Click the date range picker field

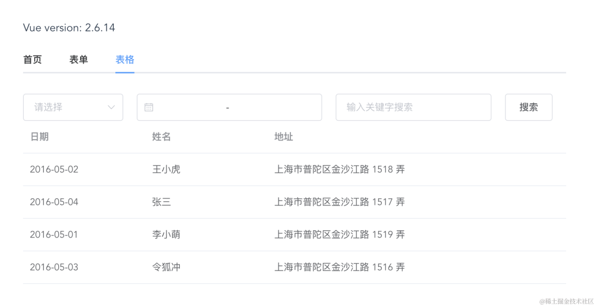click(229, 107)
